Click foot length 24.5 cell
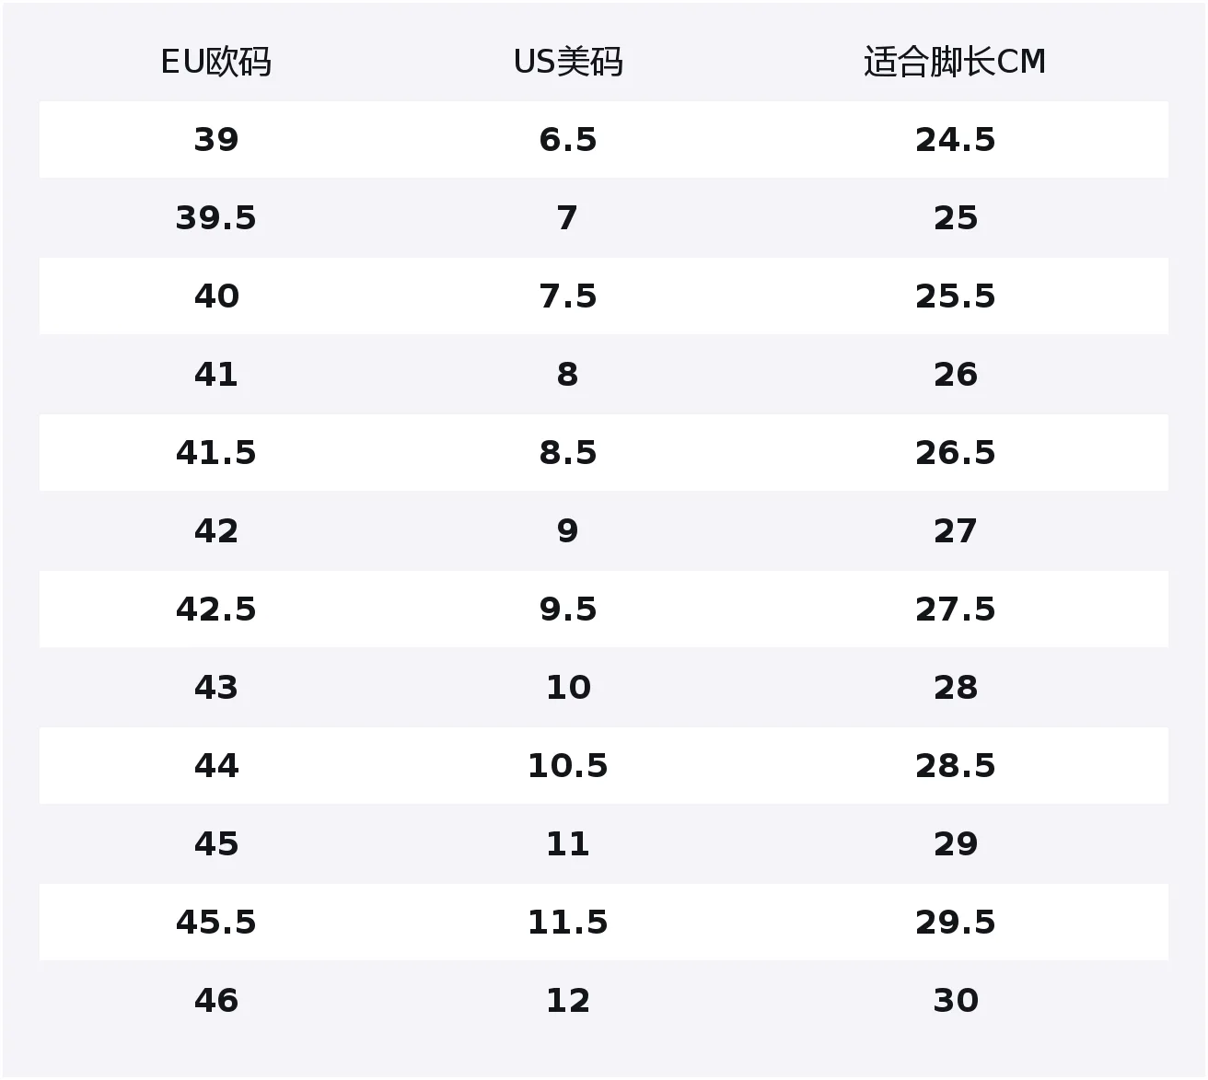Screen dimensions: 1208x1080 (956, 140)
